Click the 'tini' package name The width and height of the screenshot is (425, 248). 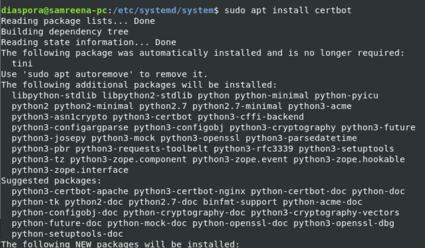click(x=22, y=64)
